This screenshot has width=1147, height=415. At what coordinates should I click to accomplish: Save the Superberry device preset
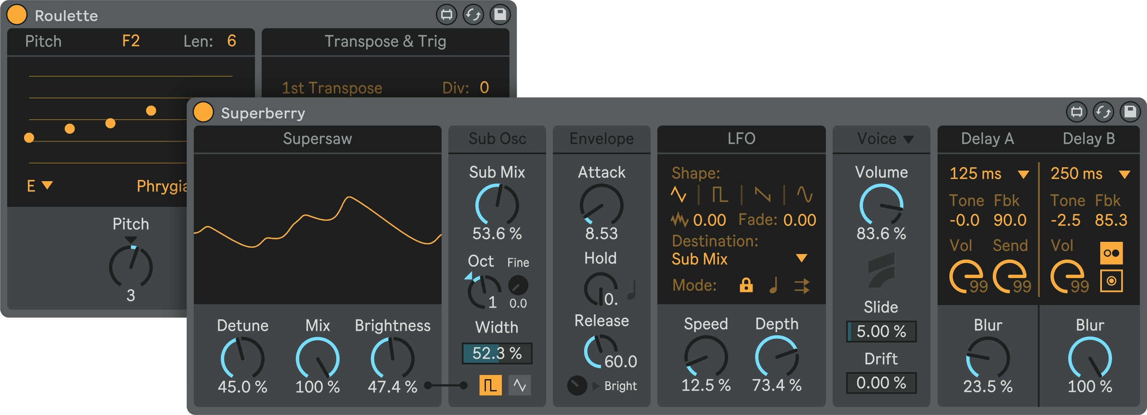(1130, 112)
